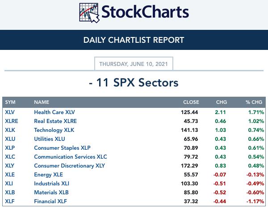This screenshot has width=268, height=209.
Task: Click the Daily ChartList Report banner
Action: pyautogui.click(x=134, y=40)
